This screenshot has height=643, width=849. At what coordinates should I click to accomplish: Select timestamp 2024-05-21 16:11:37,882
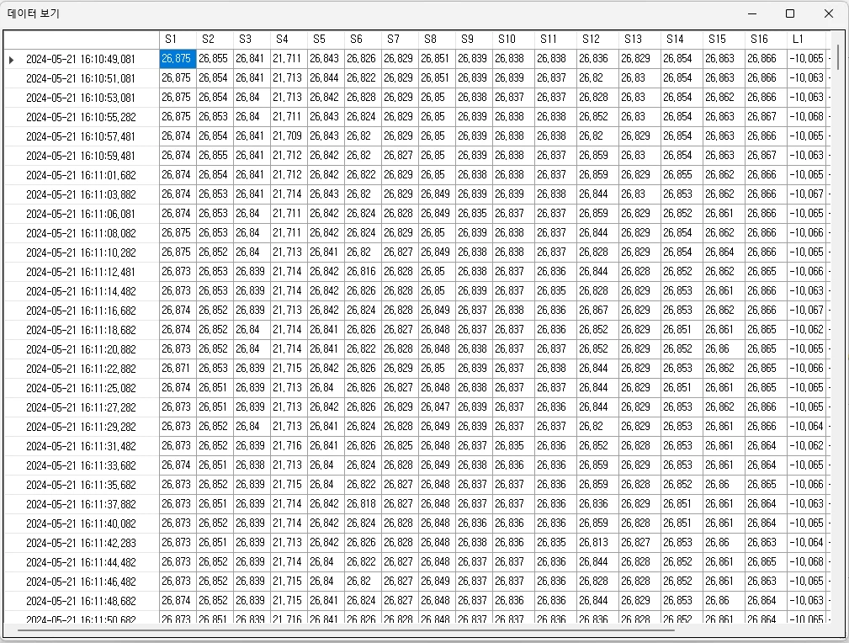click(81, 505)
